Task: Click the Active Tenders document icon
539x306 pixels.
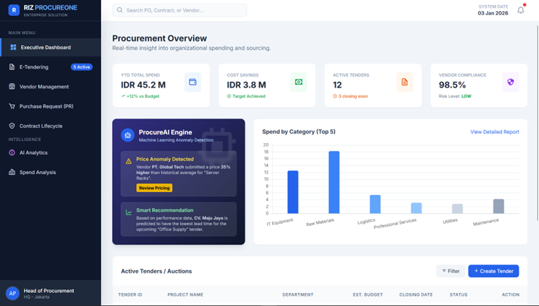Action: coord(404,82)
